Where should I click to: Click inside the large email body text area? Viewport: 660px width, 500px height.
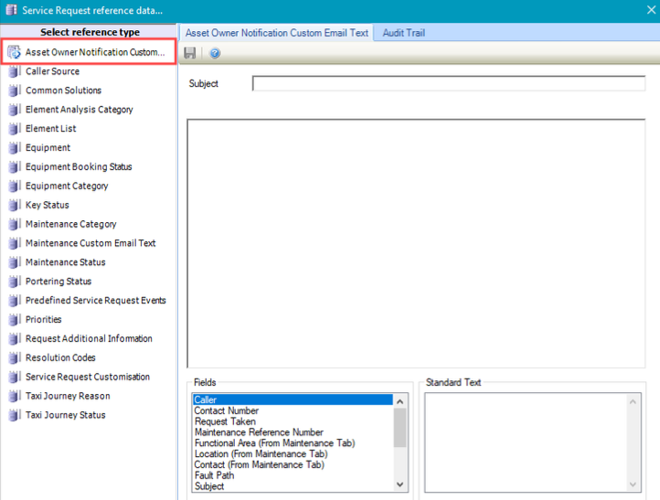(x=416, y=242)
